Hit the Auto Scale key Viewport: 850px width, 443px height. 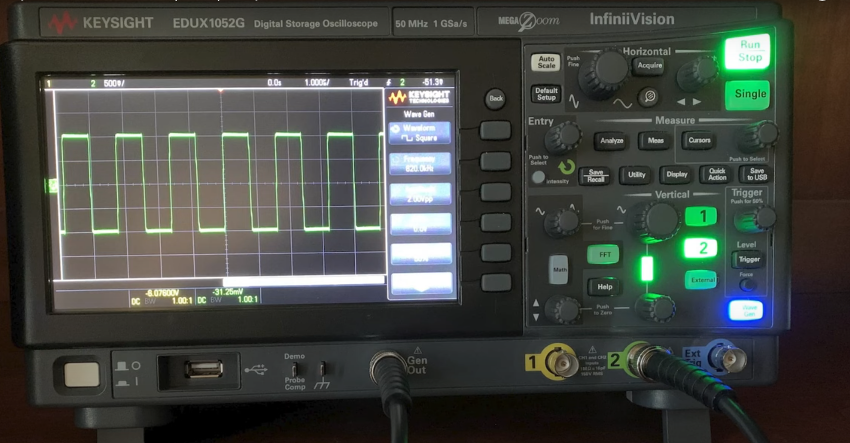(546, 62)
